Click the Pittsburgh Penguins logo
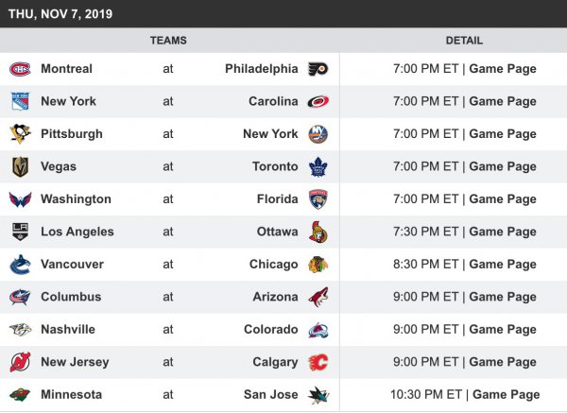Screen dimensions: 567x413 (20, 134)
